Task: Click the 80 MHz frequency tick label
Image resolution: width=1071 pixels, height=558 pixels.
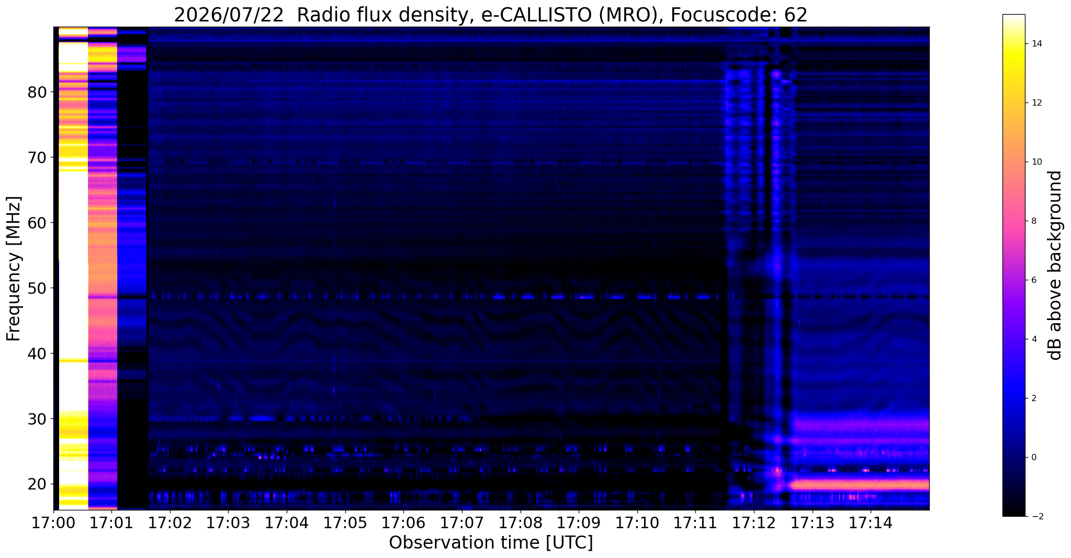Action: [x=37, y=93]
